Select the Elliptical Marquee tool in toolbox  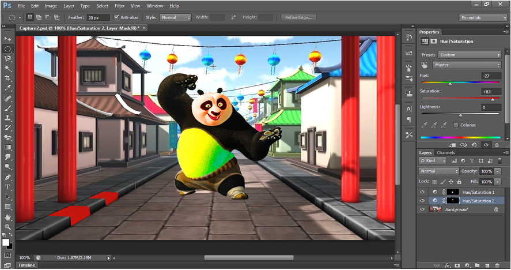7,49
